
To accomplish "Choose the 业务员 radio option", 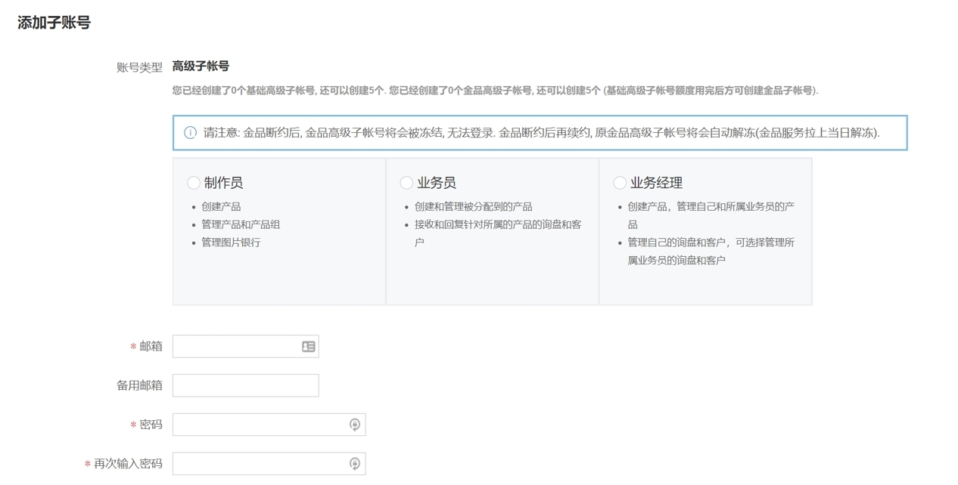I will pyautogui.click(x=406, y=183).
